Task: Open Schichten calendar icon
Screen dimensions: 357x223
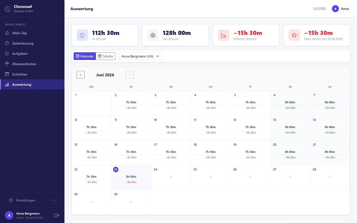Action: 7,74
